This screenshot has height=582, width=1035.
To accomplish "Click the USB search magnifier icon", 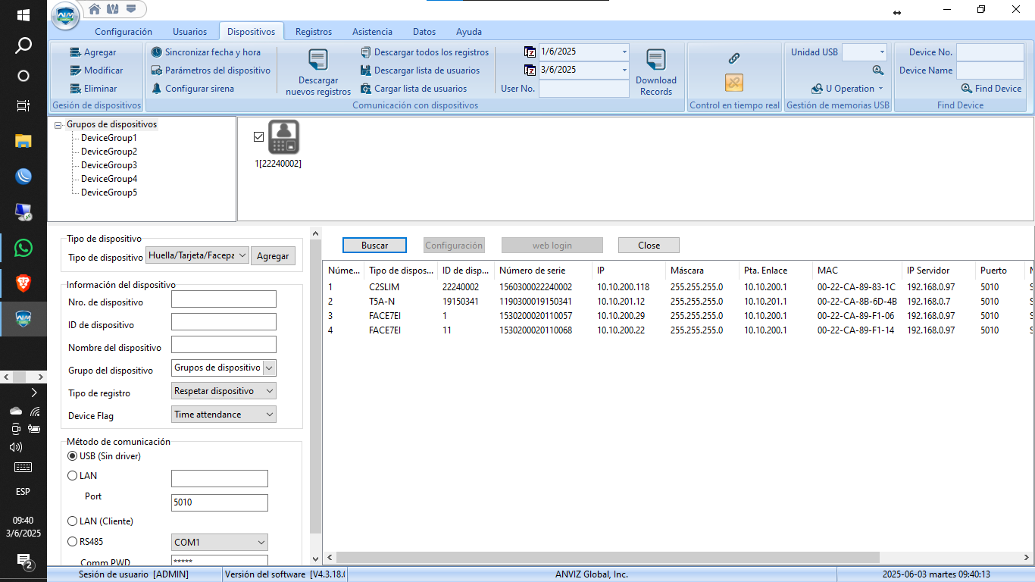I will pyautogui.click(x=878, y=70).
